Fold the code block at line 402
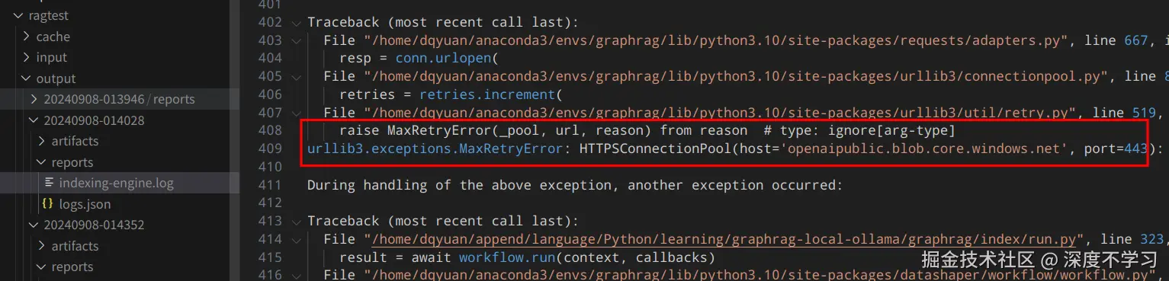 tap(297, 23)
